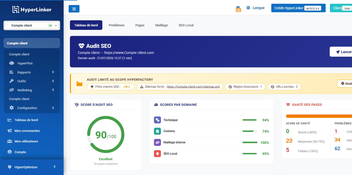
Task: Click the Contenu document icon
Action: tap(157, 131)
